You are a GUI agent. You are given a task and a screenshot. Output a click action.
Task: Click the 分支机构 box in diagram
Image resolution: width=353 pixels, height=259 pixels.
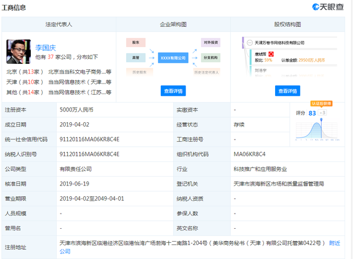(x=211, y=58)
